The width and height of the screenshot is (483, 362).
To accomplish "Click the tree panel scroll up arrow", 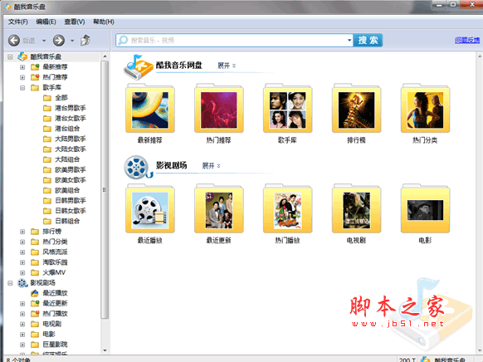I will tap(105, 56).
